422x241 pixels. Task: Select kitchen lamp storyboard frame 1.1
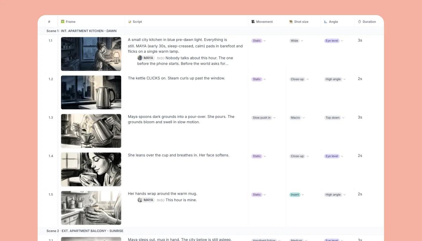[91, 54]
